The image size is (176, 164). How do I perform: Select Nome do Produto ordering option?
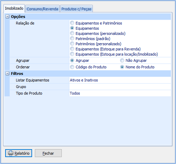tap(122, 67)
